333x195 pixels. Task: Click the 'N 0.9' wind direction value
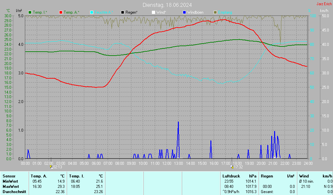click(328, 187)
